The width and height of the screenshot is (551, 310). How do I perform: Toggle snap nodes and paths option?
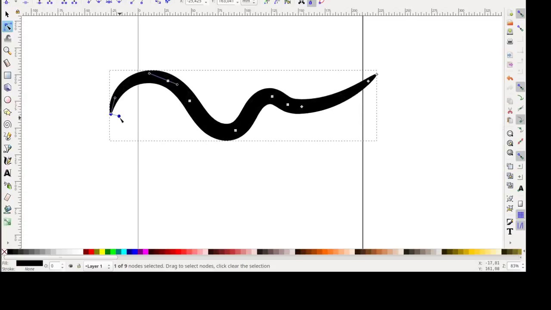click(520, 86)
